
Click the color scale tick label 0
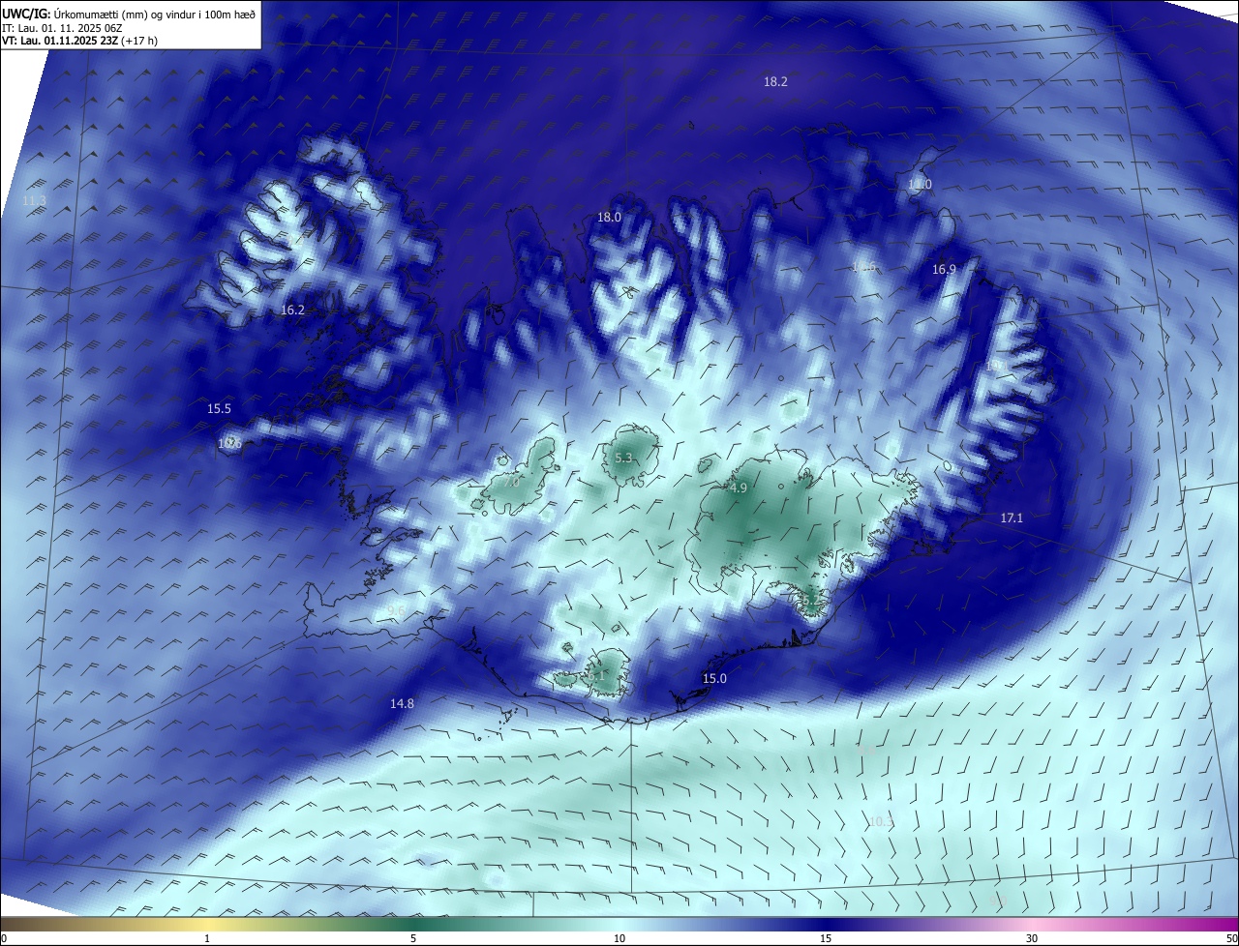point(4,938)
